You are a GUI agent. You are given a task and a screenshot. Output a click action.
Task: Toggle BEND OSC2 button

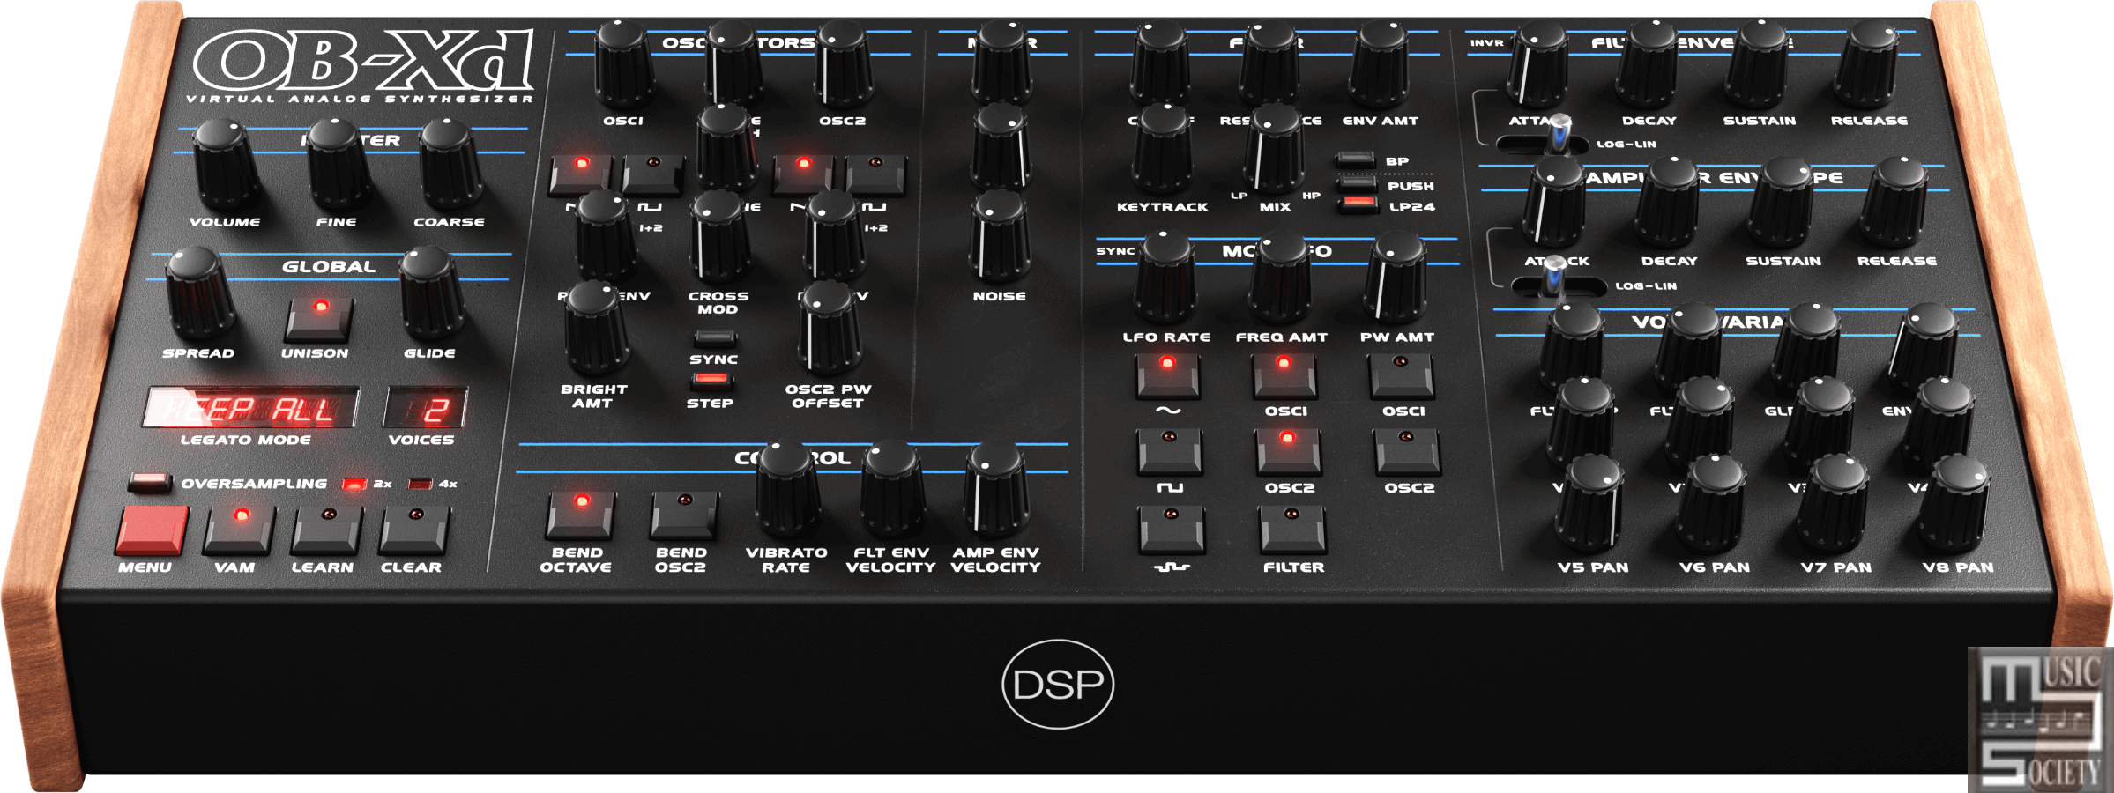point(684,515)
